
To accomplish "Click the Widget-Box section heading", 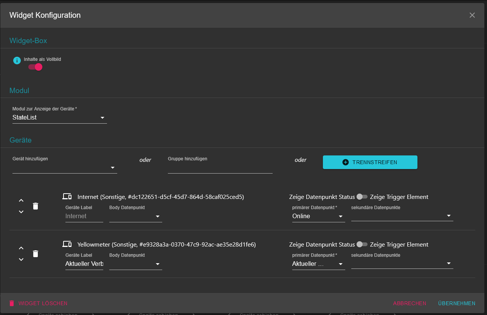I will coord(28,40).
